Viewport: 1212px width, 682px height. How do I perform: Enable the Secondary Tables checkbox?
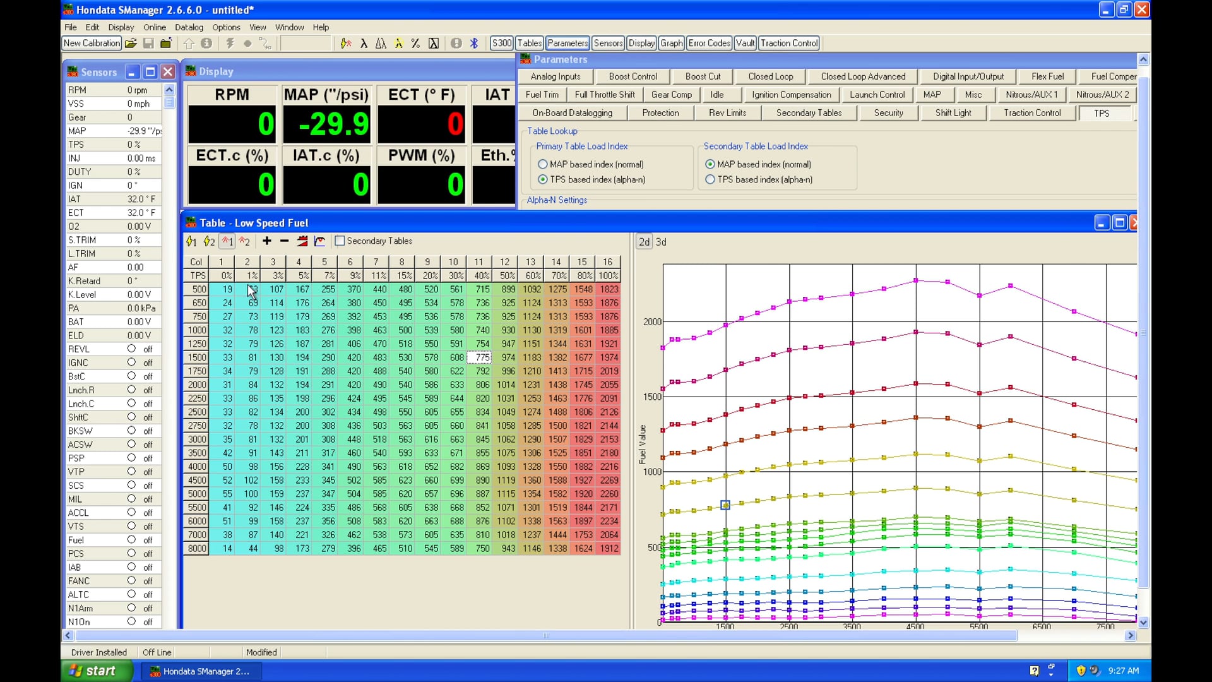click(340, 241)
